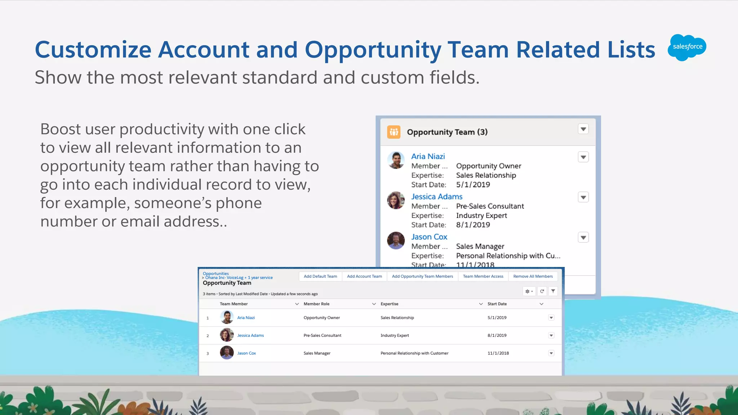Open Opportunity Team (3) card dropdown menu
Viewport: 738px width, 415px height.
click(x=583, y=129)
